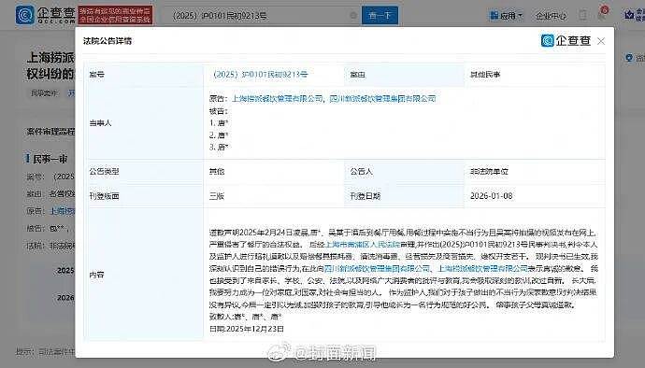
Task: Select the publication date 2026-01-08
Action: (491, 196)
